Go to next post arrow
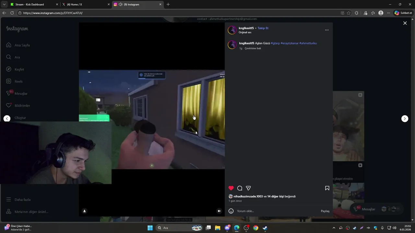 coord(405,118)
